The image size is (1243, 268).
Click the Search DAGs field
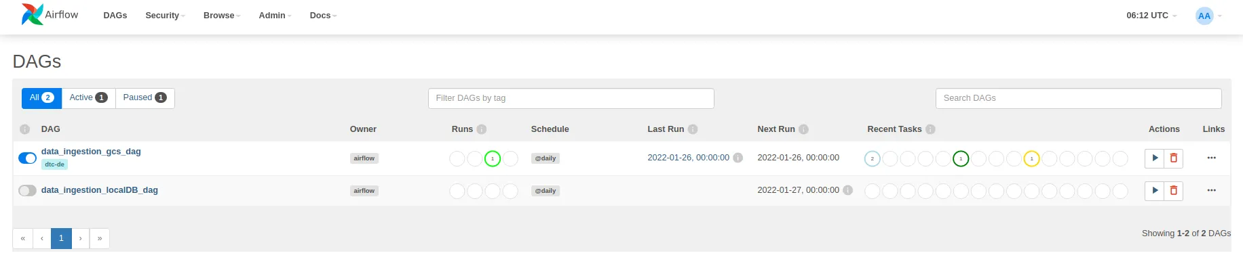(1079, 98)
